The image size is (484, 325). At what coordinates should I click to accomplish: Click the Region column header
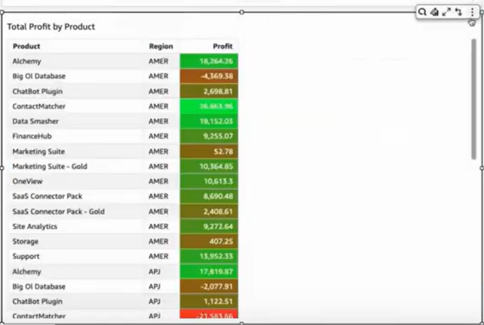(x=161, y=46)
